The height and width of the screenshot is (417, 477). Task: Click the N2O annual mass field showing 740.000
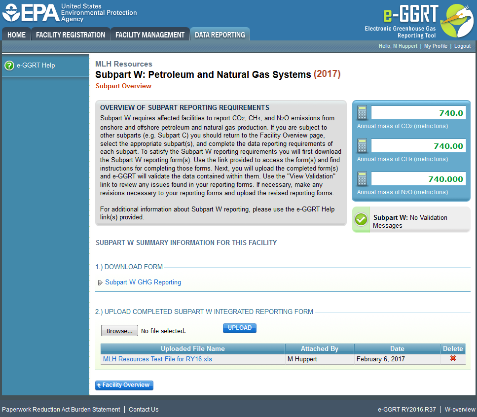pos(418,179)
